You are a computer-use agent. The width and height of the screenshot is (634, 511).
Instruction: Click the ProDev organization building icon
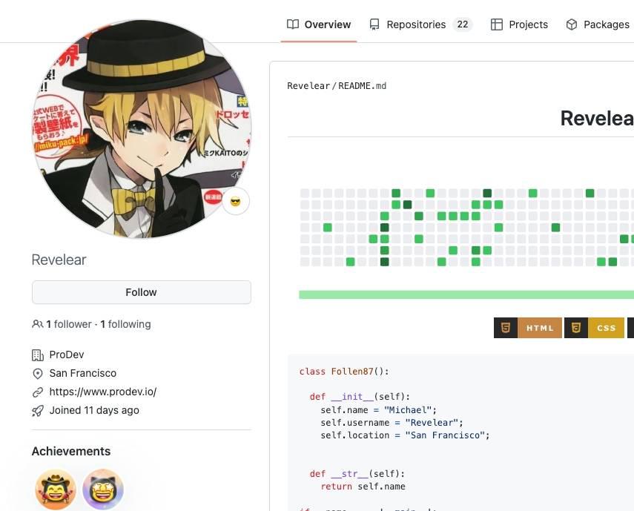[x=38, y=355]
